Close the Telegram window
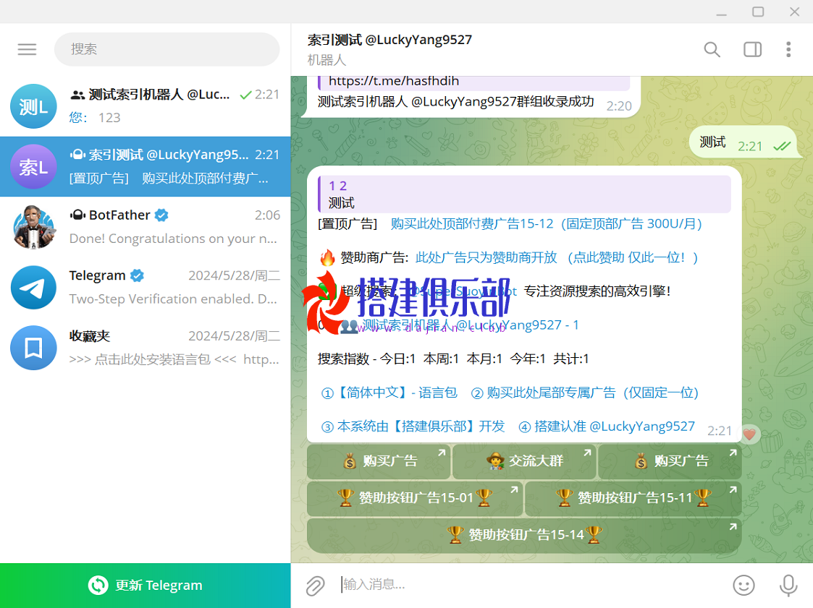 coord(794,12)
